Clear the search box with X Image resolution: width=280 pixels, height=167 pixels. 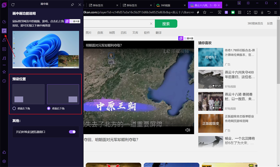coord(151,23)
